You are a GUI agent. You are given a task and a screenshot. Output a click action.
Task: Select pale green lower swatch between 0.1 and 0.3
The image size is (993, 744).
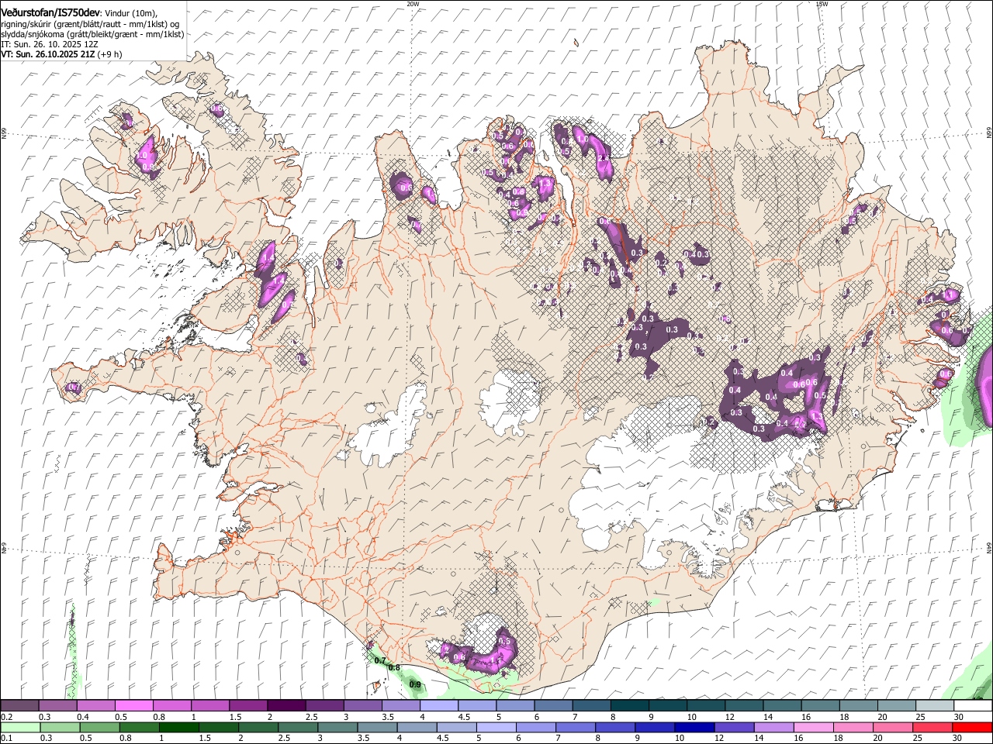tap(20, 727)
